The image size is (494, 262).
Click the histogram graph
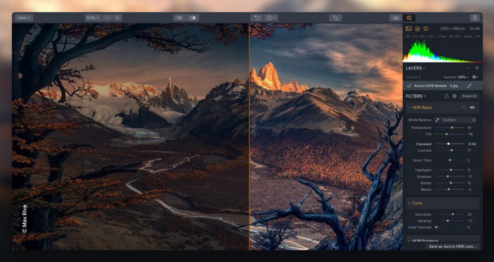[x=442, y=52]
